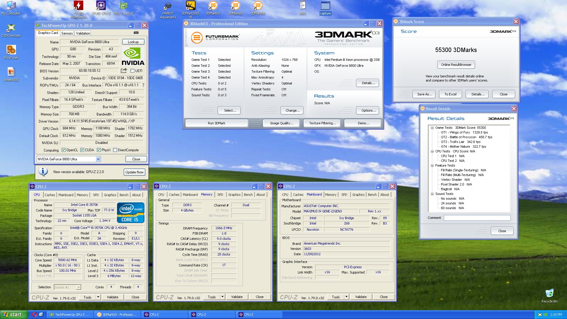Viewport: 567px width, 319px height.
Task: Click Lookup button in GPU-Z
Action: [x=133, y=42]
